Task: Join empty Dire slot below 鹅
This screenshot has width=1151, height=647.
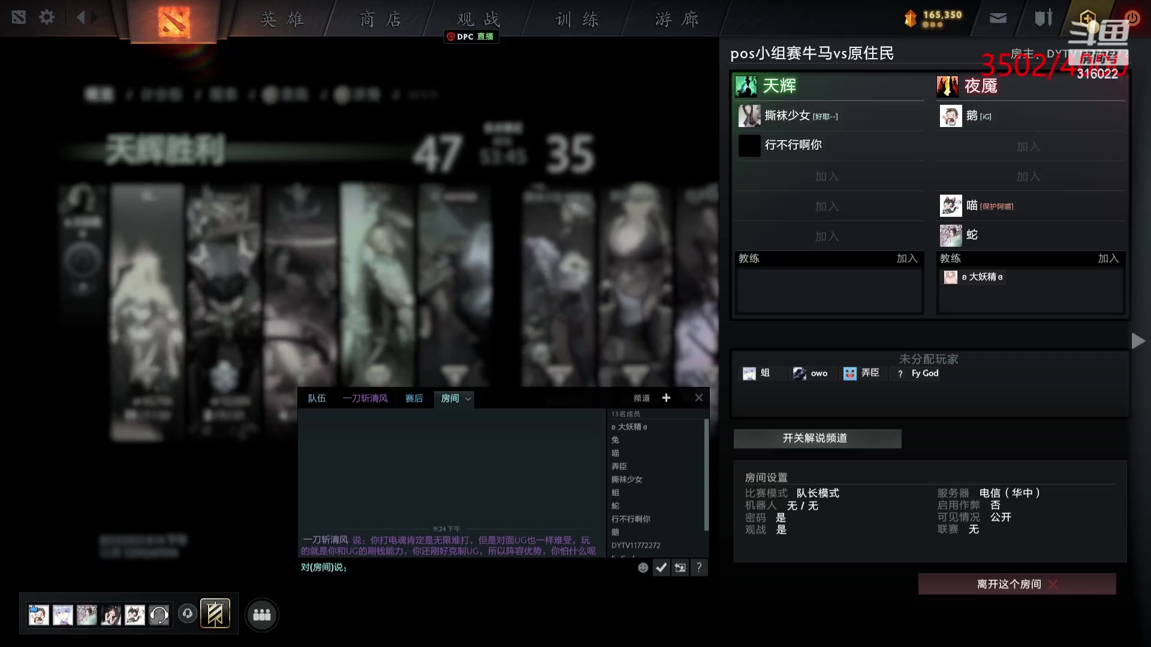Action: (1029, 146)
